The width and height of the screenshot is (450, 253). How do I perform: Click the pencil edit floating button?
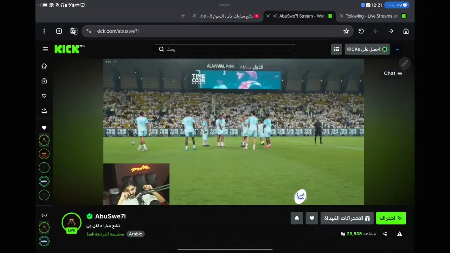pyautogui.click(x=405, y=63)
